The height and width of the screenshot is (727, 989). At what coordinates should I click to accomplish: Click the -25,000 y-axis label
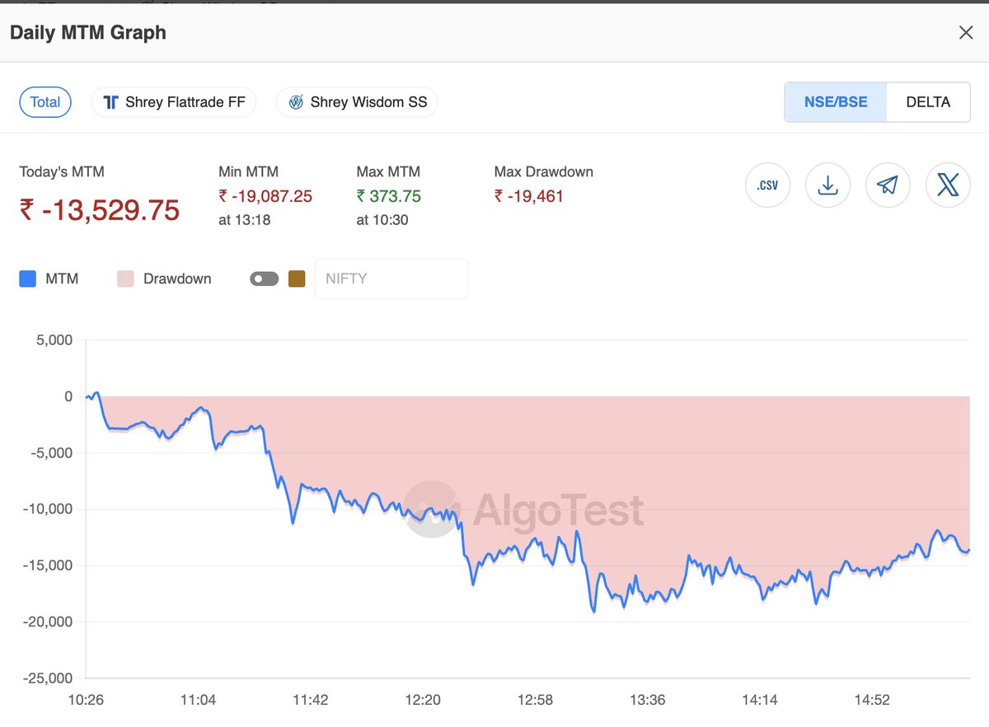tap(49, 678)
